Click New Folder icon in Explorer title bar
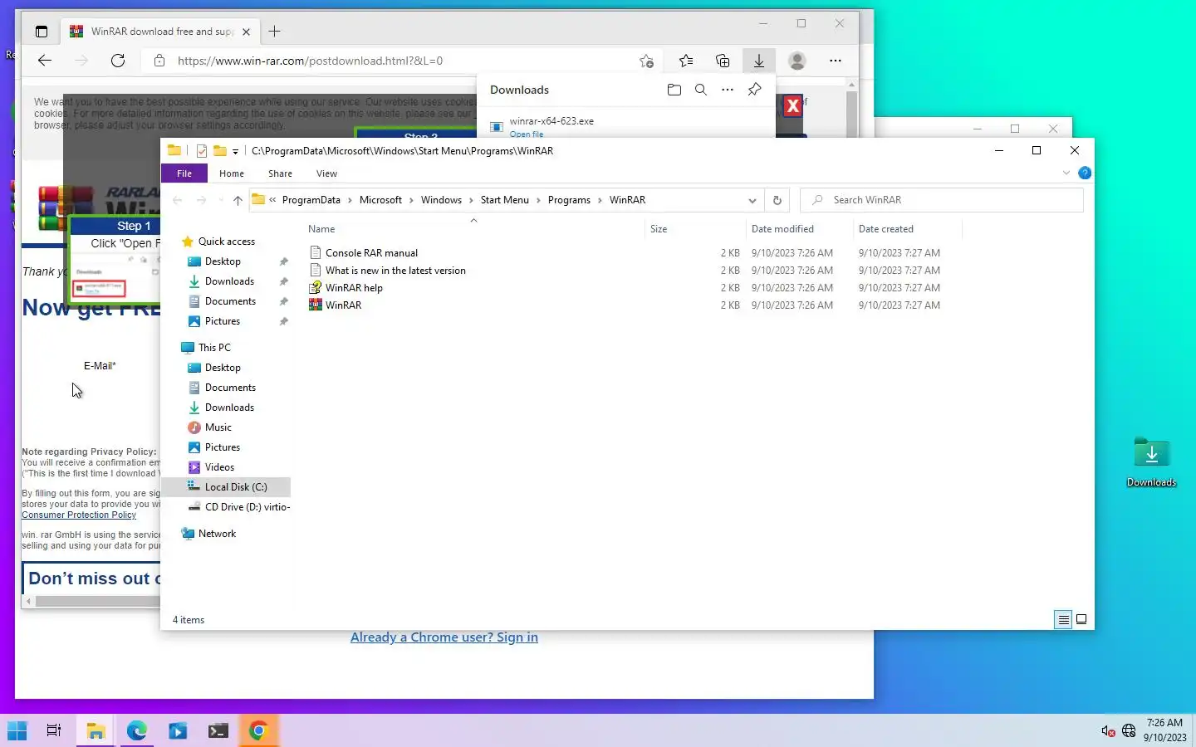The width and height of the screenshot is (1196, 747). pos(220,151)
